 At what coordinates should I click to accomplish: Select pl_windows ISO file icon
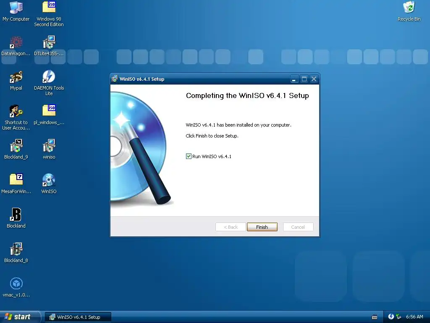(49, 114)
